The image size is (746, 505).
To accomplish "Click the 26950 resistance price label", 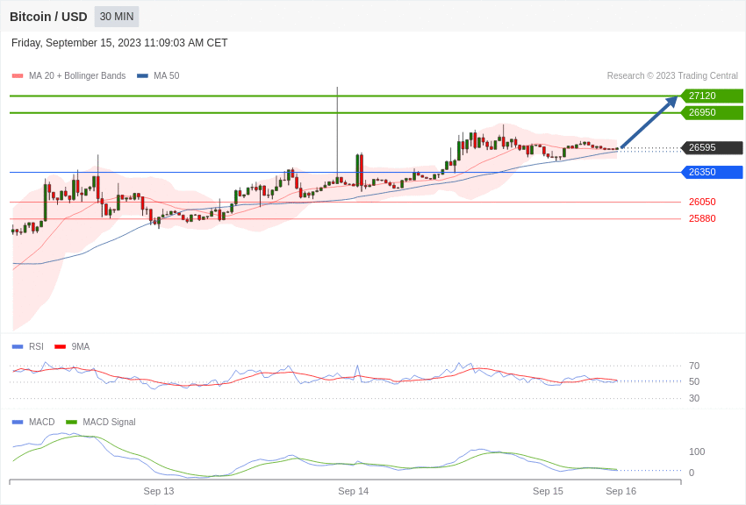I will click(713, 112).
